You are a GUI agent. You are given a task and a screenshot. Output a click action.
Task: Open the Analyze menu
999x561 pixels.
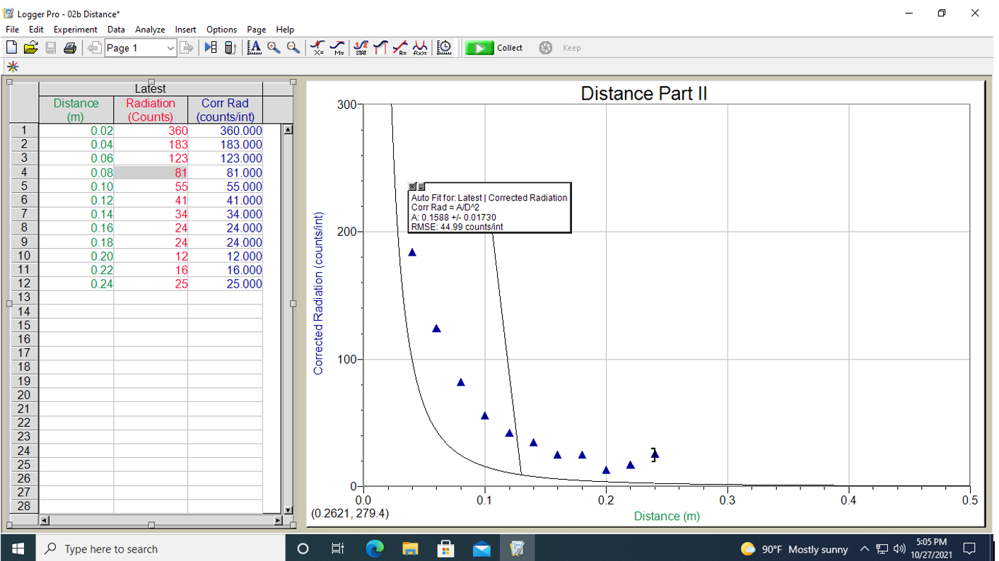[x=150, y=30]
